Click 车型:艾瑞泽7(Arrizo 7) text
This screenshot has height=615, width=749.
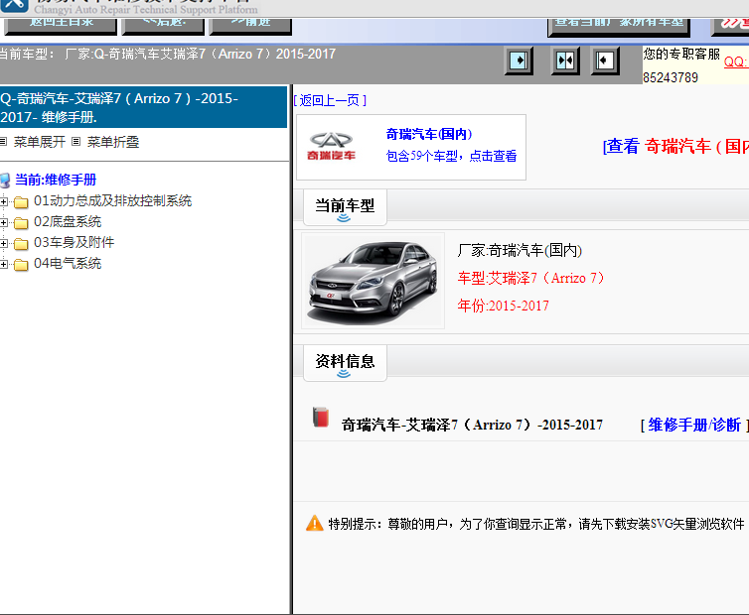(x=530, y=278)
